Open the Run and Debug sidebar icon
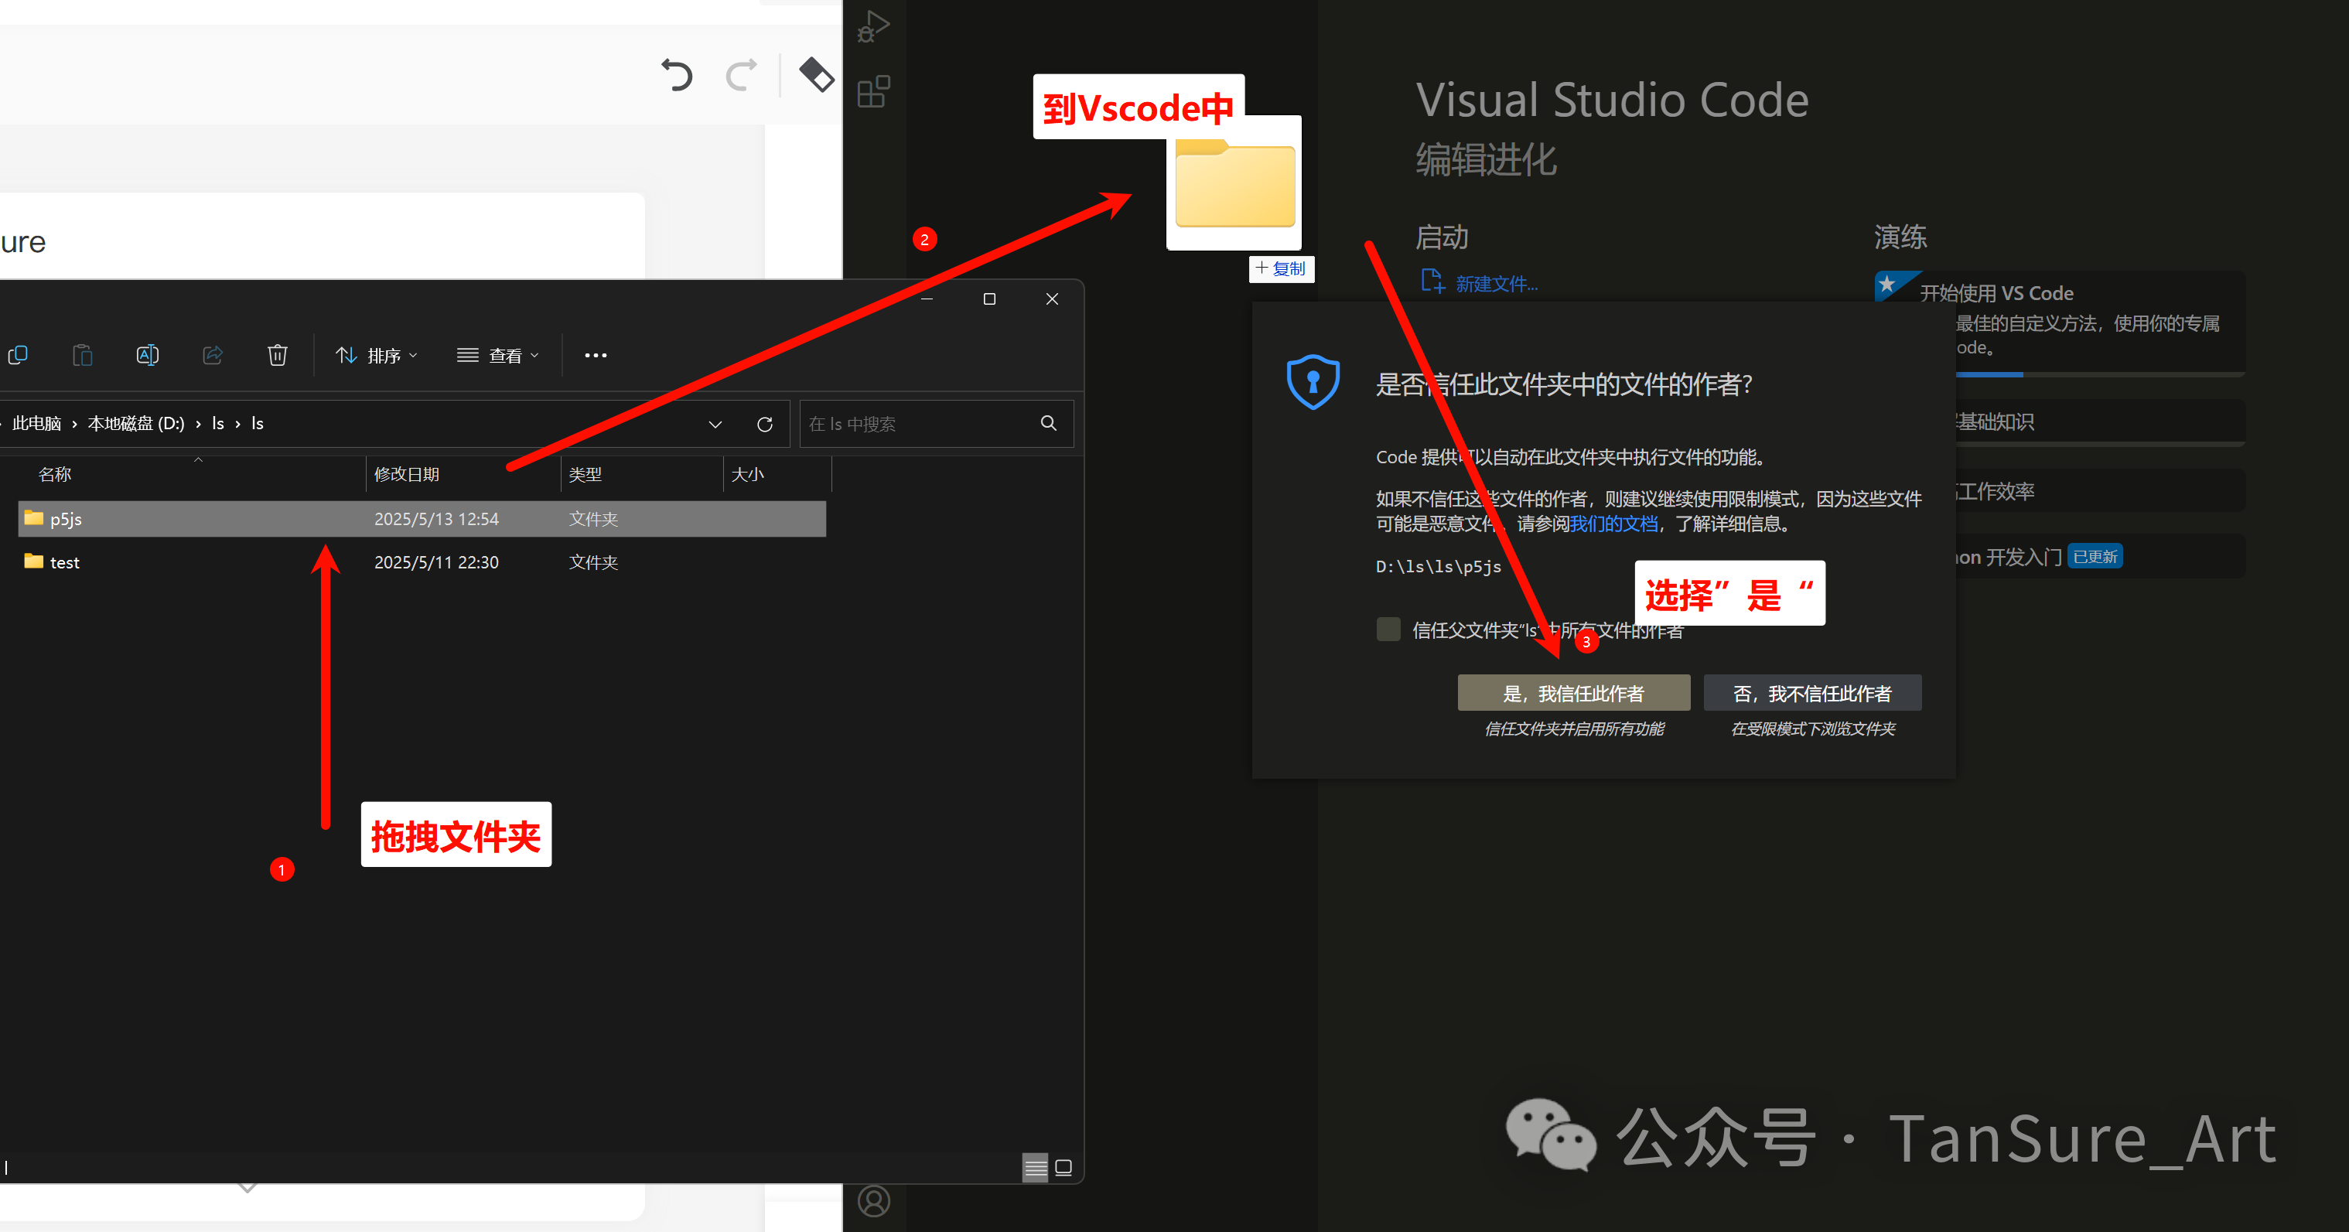This screenshot has height=1232, width=2349. (x=872, y=26)
